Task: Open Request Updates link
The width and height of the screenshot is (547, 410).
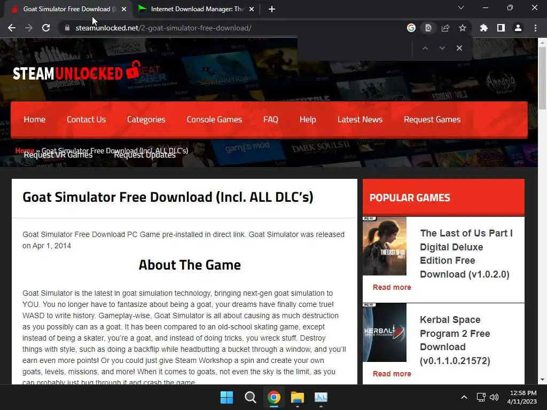Action: (145, 156)
